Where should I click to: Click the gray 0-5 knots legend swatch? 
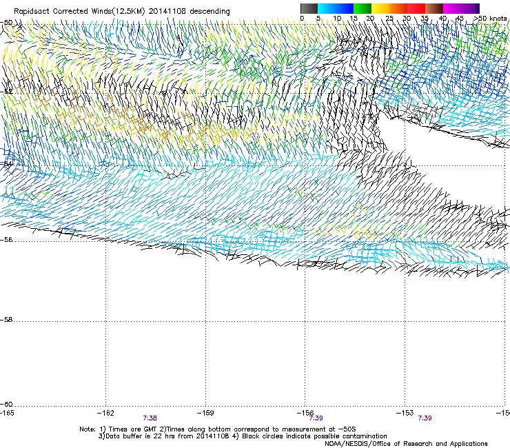309,8
